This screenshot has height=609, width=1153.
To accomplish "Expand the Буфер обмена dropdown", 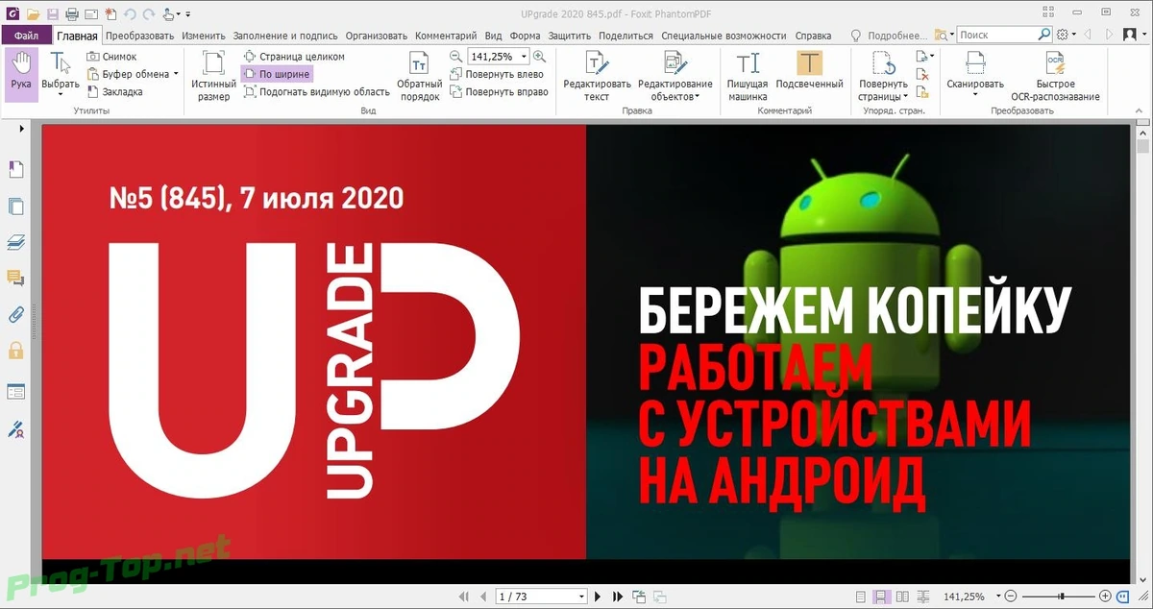I will tap(176, 74).
